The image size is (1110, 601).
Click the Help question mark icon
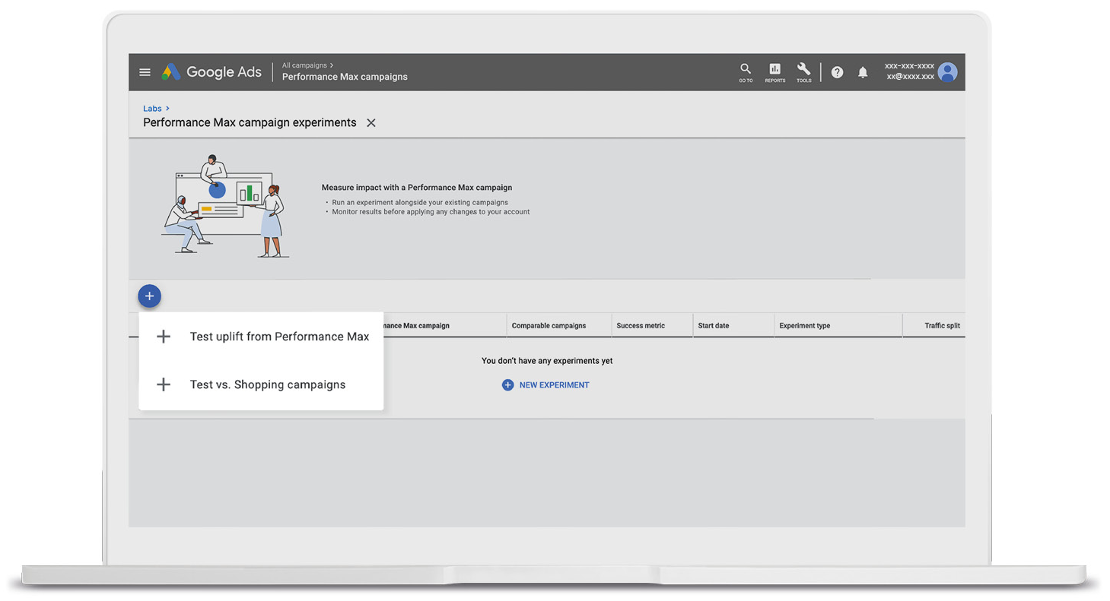coord(837,72)
